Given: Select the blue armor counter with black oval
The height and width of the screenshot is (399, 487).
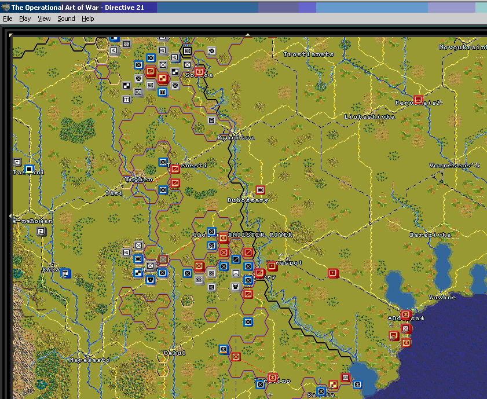Looking at the screenshot, I should (x=138, y=259).
